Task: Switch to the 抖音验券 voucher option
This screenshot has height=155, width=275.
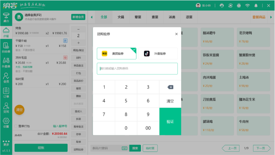Action: (158, 54)
